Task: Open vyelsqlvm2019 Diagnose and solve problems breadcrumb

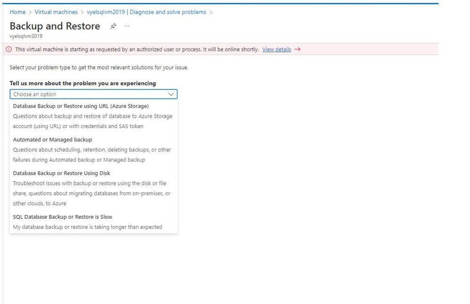Action: pyautogui.click(x=146, y=12)
